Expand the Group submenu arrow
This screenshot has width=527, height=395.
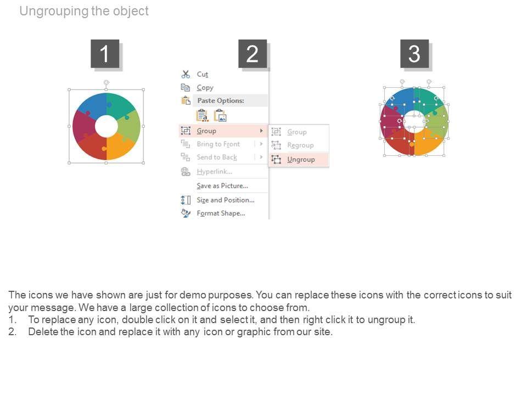(x=261, y=131)
